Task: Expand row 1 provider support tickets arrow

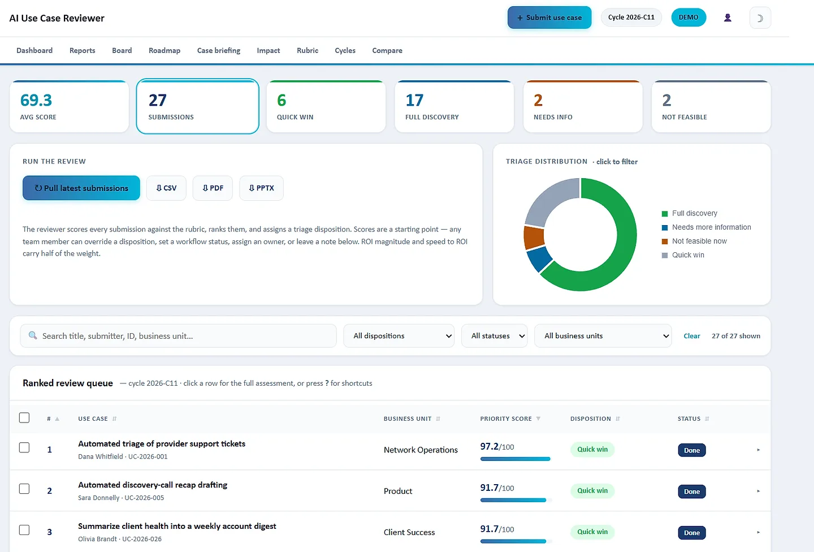Action: tap(759, 450)
